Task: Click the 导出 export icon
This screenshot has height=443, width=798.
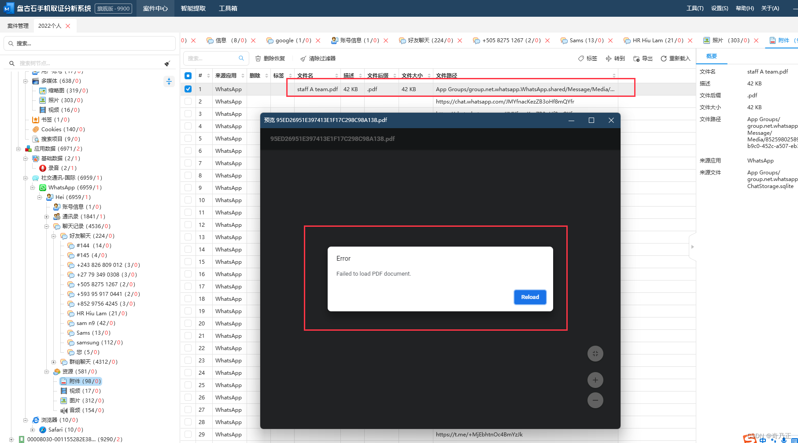Action: point(636,59)
